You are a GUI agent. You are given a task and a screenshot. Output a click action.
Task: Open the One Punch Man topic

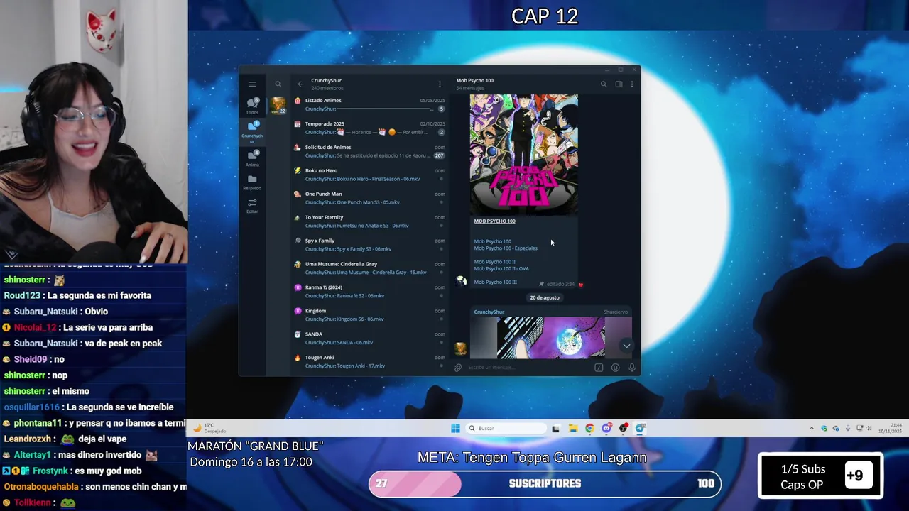click(369, 198)
